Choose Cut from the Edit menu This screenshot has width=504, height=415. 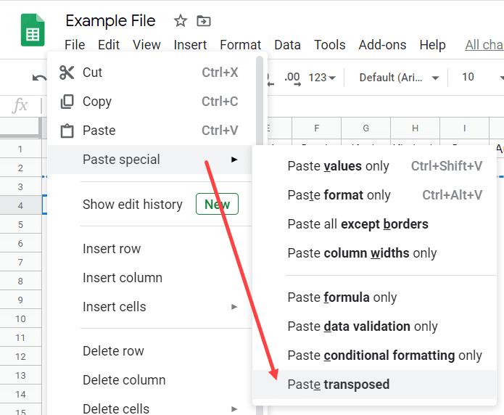coord(150,73)
